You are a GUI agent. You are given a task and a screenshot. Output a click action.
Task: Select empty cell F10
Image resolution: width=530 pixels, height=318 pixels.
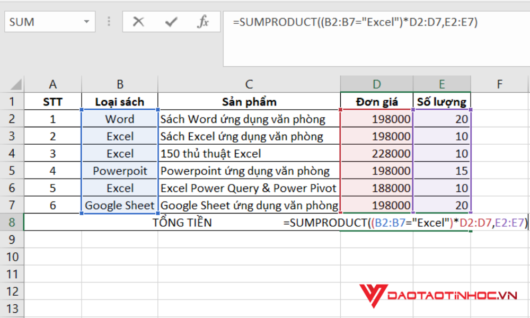click(499, 257)
